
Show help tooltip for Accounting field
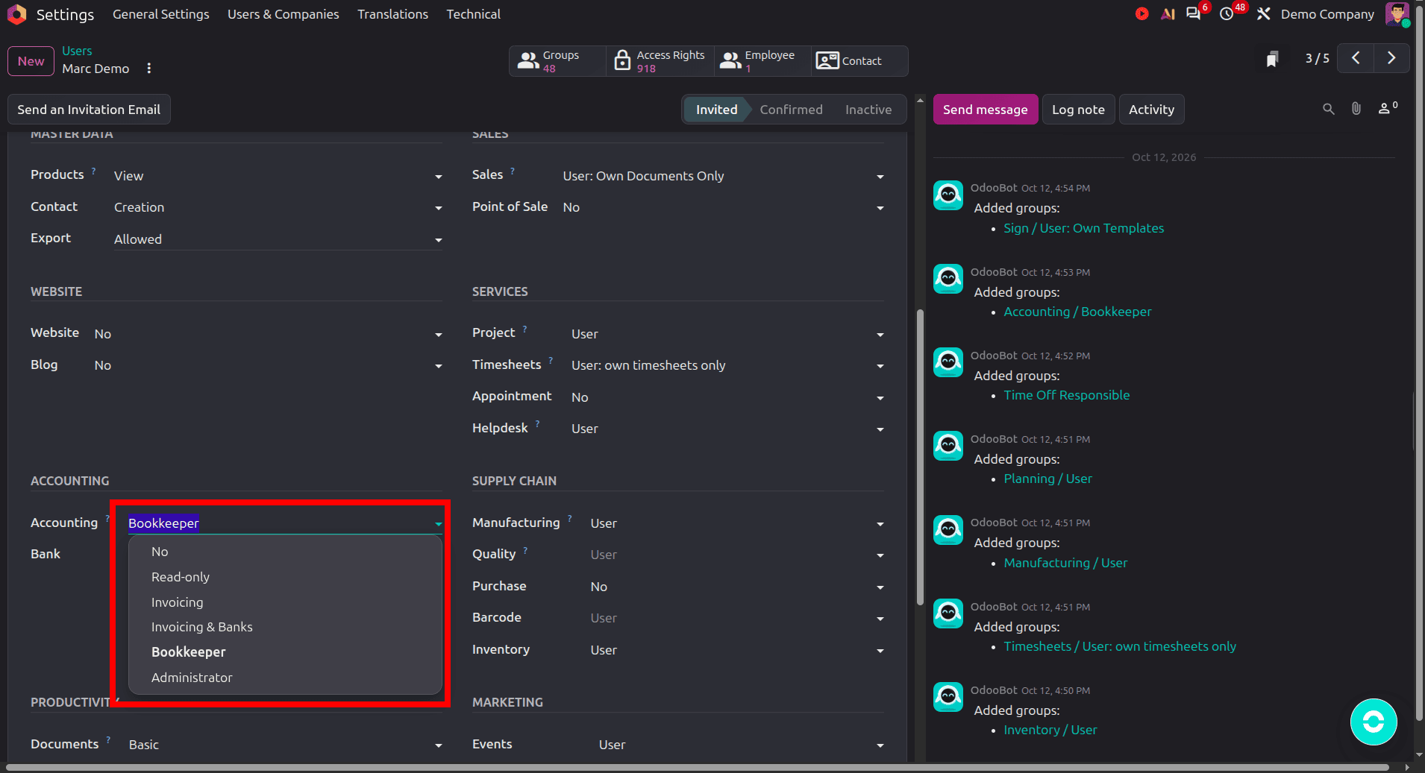(107, 517)
